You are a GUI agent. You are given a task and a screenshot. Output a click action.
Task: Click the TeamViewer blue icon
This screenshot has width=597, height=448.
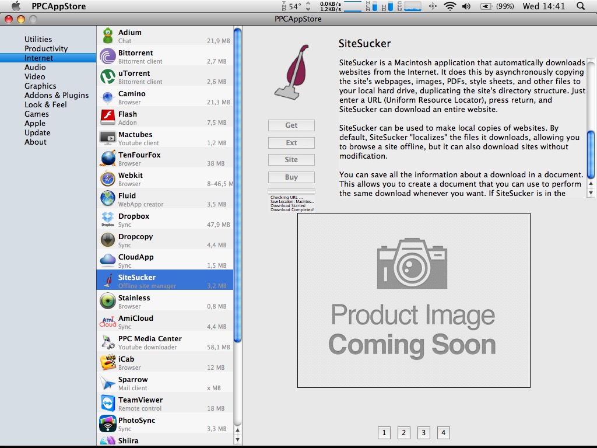click(x=108, y=403)
